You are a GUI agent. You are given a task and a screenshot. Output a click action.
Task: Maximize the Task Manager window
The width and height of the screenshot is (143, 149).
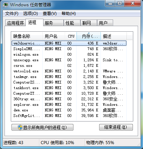pos(120,3)
